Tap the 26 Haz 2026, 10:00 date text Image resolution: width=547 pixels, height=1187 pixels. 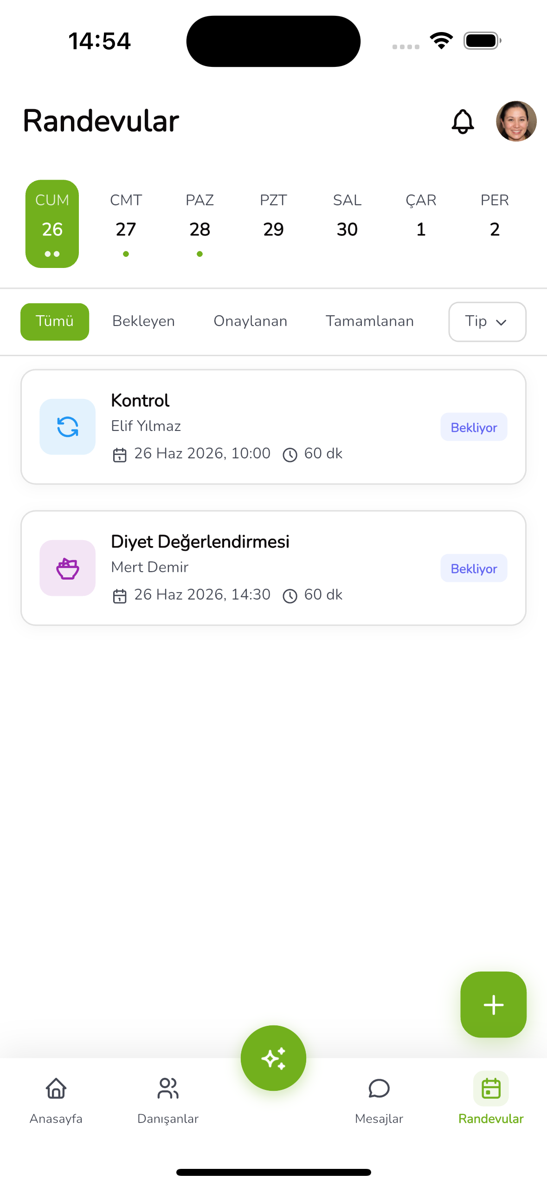pos(202,454)
